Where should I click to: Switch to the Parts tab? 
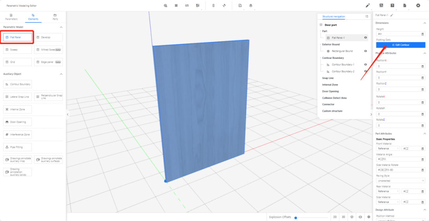(55, 17)
